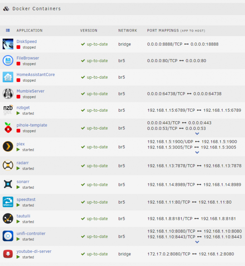The width and height of the screenshot is (245, 266).
Task: Click the plex orange chevron icon
Action: point(8,146)
